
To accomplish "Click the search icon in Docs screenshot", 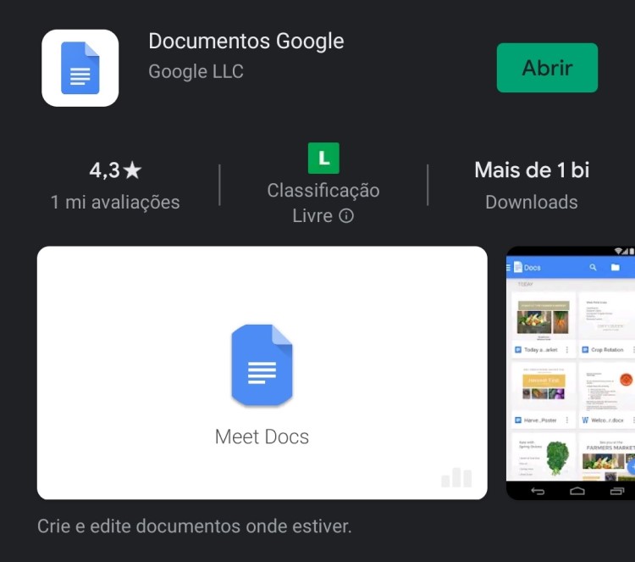I will tap(593, 267).
